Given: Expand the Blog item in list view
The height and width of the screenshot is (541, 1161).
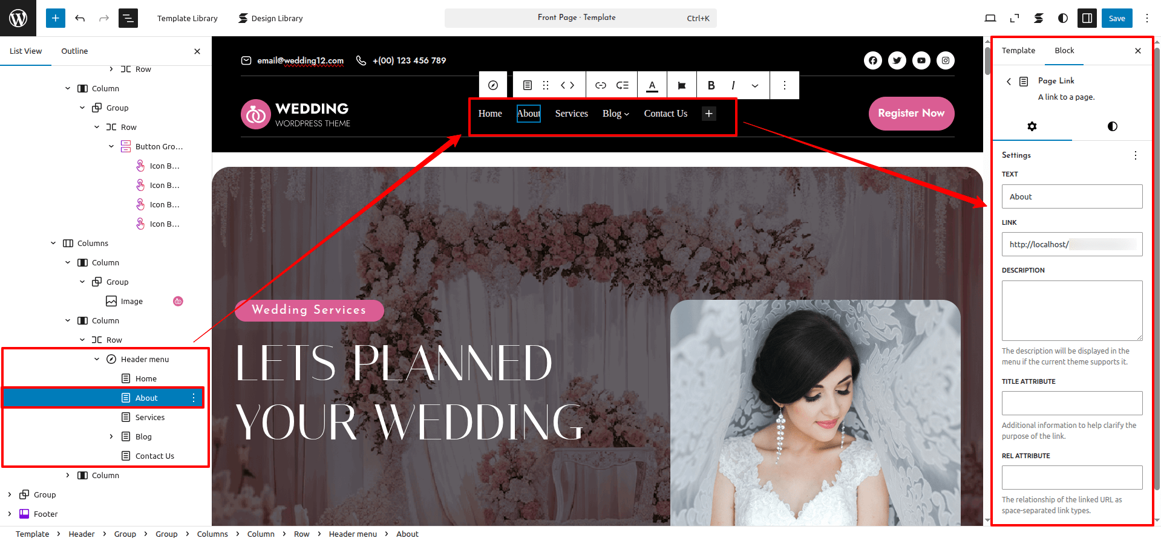Looking at the screenshot, I should coord(111,436).
